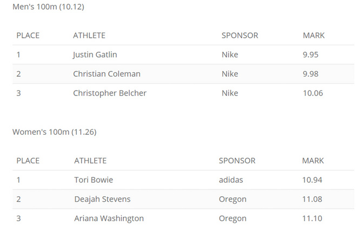Select Deajah Stevens in the women's table
The height and width of the screenshot is (247, 357).
(102, 199)
